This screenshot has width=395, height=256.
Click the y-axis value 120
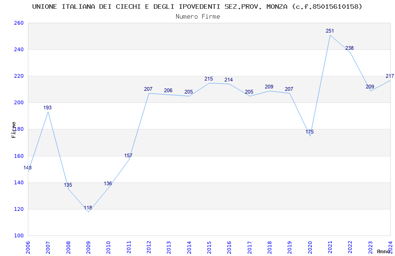[19, 209]
